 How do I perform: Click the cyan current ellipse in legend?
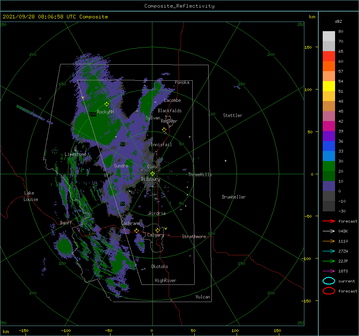329,281
